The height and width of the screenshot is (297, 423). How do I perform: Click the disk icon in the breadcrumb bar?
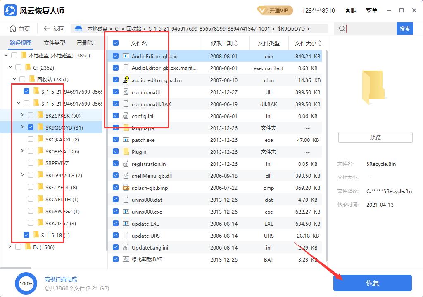78,28
